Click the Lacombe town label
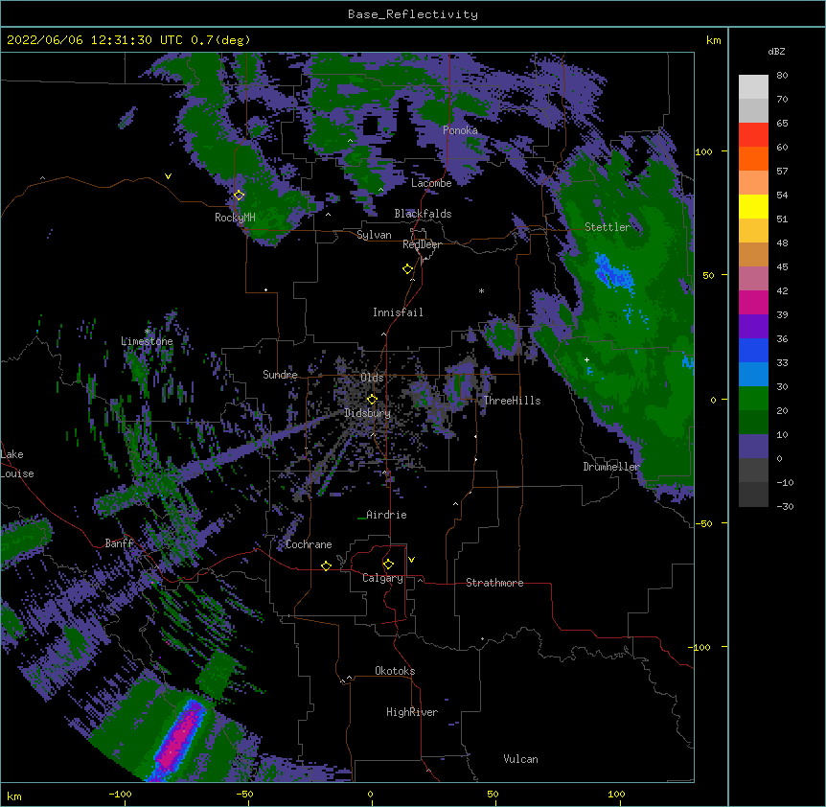 [431, 183]
